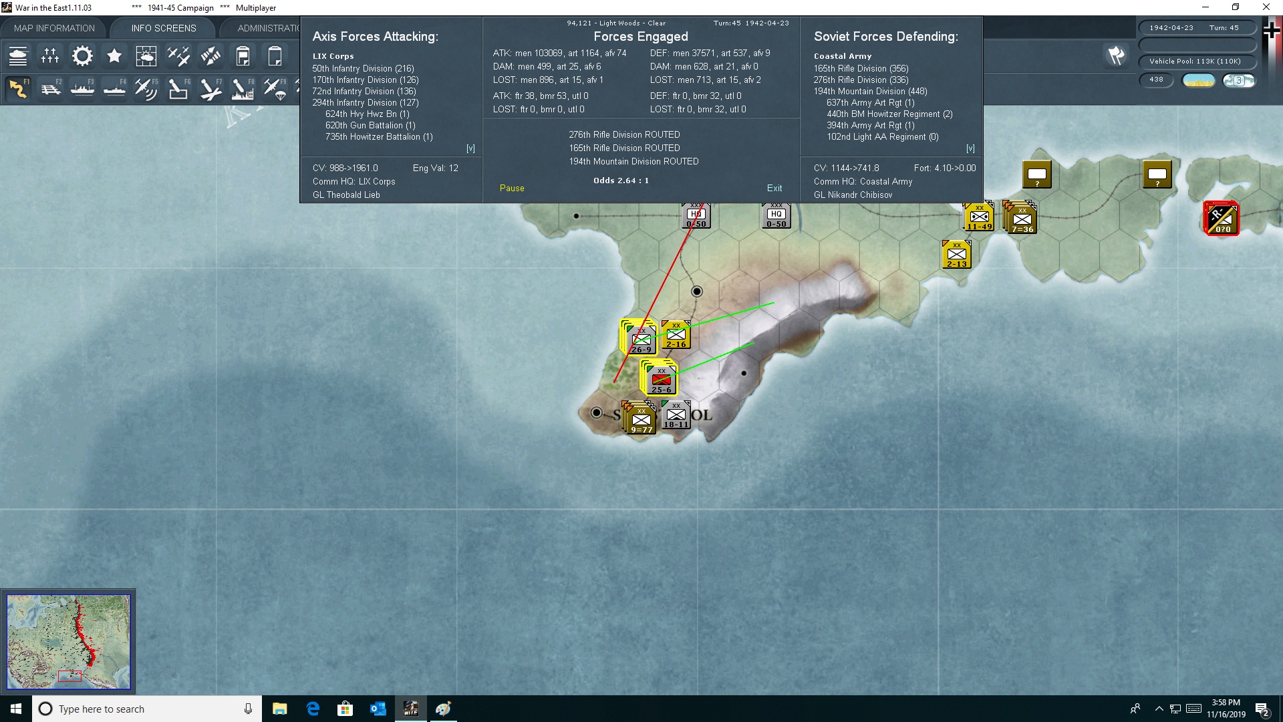Screen dimensions: 1283x722
Task: Click the German cross side emblem
Action: [x=1272, y=31]
